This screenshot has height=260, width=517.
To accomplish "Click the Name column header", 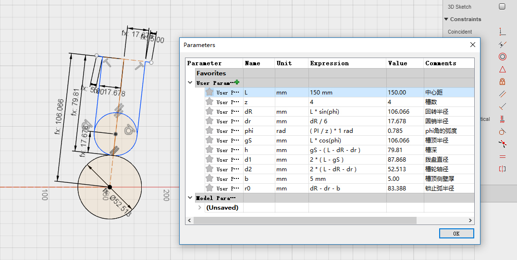I will (259, 63).
